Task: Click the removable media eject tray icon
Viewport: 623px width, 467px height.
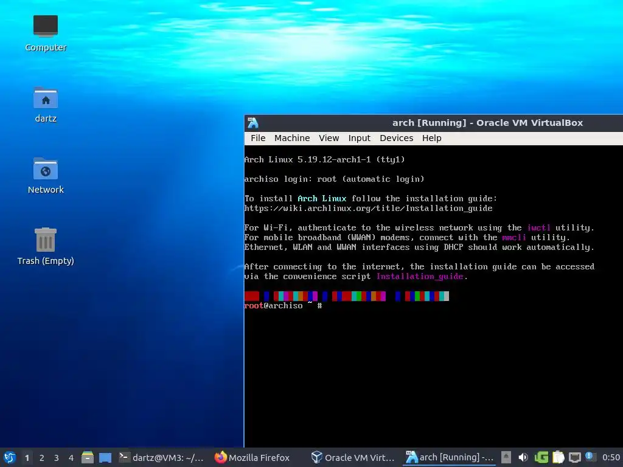Action: tap(506, 457)
